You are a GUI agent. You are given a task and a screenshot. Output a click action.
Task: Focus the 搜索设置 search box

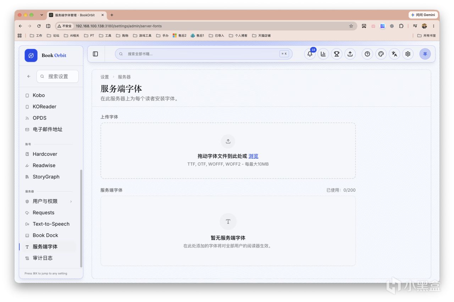pyautogui.click(x=57, y=76)
